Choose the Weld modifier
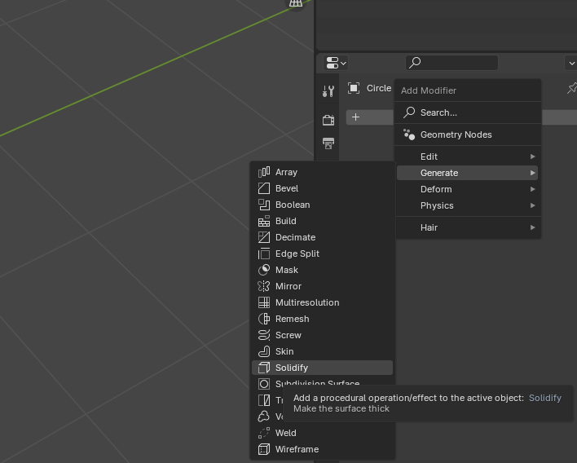The image size is (577, 463). (323, 433)
